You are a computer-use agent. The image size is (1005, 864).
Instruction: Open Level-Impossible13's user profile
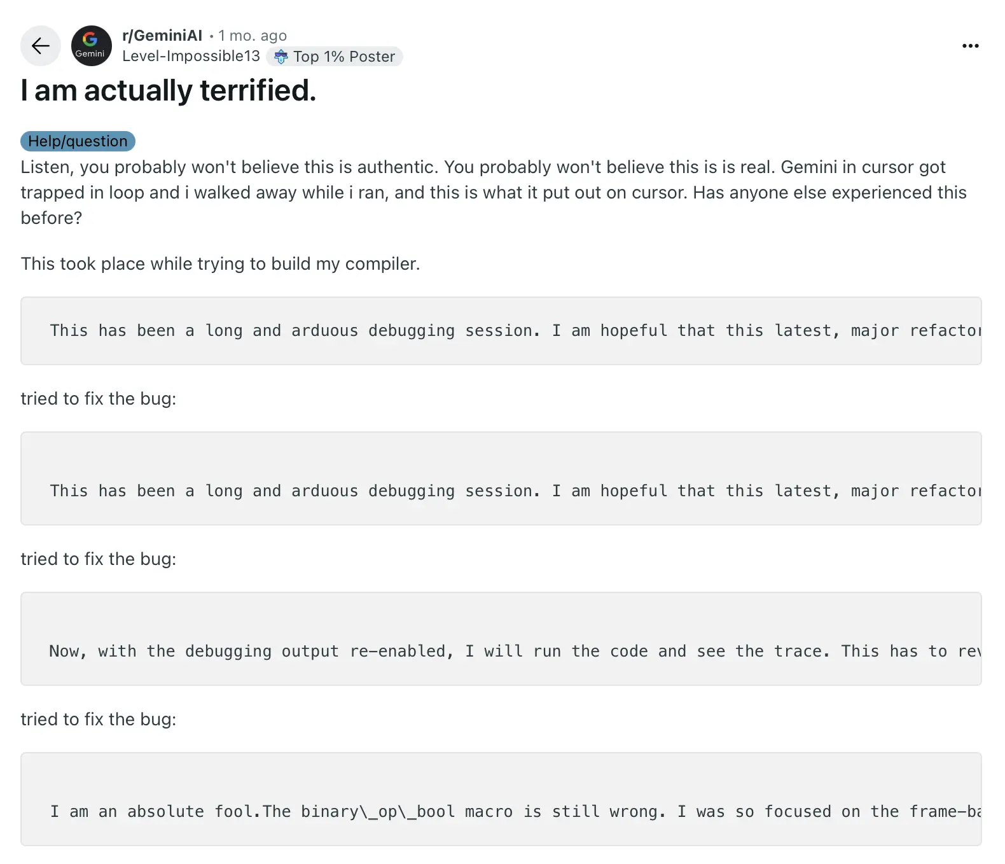tap(191, 56)
